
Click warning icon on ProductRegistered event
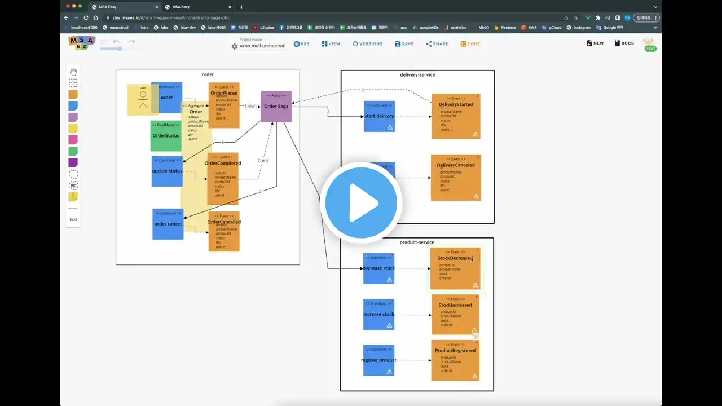(x=474, y=376)
